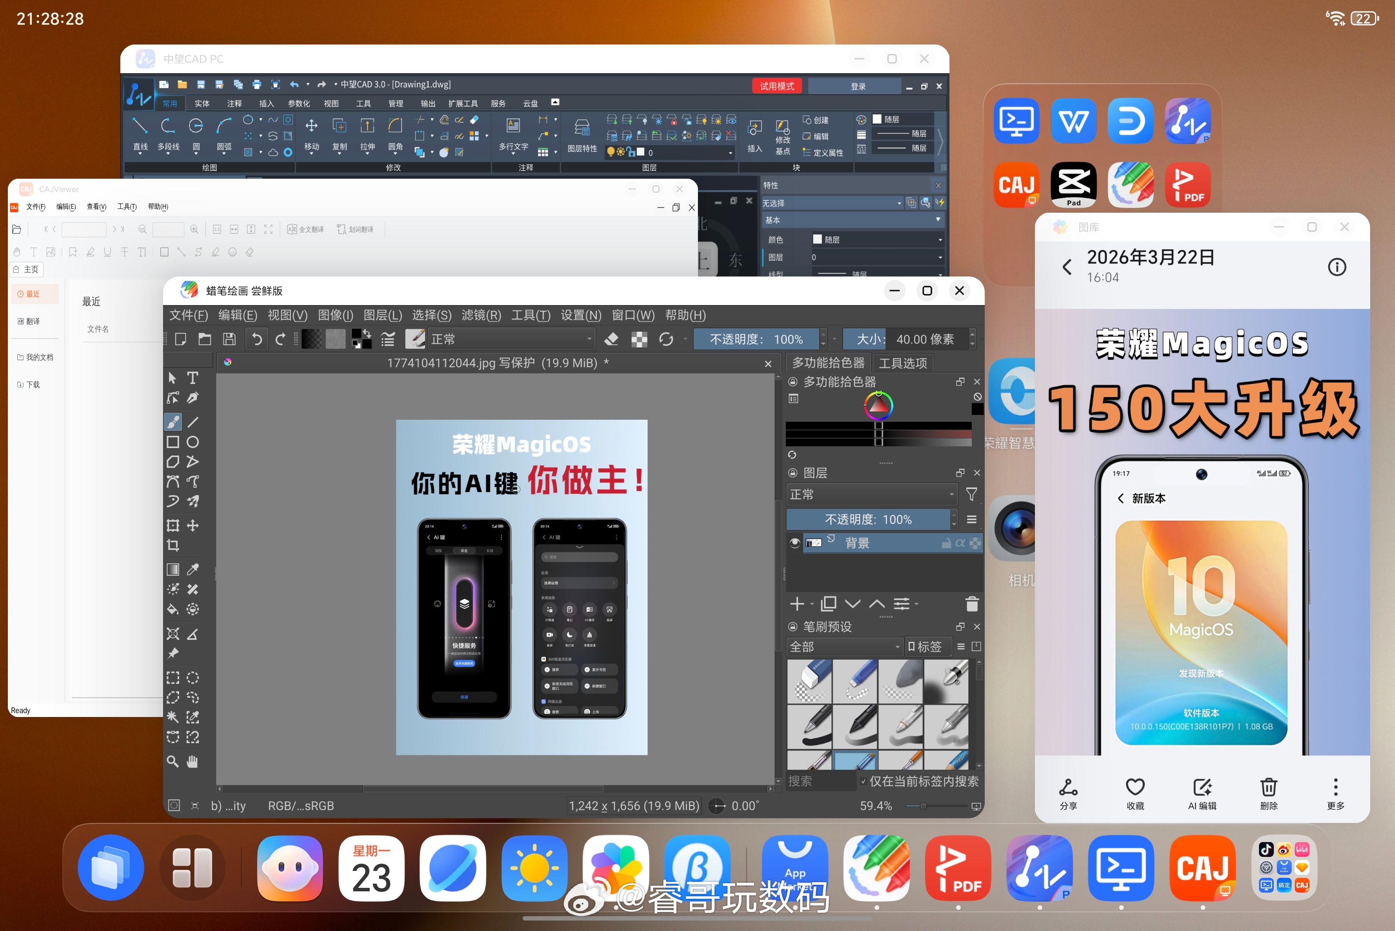Image resolution: width=1395 pixels, height=931 pixels.
Task: Select the Text tool in toolbox
Action: pos(192,377)
